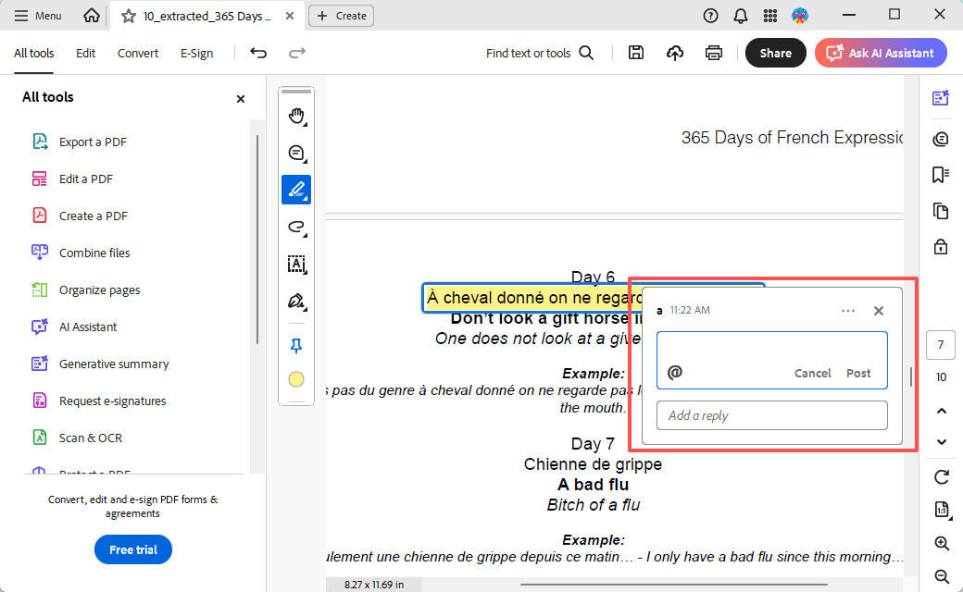The height and width of the screenshot is (592, 963).
Task: Select the Add Text Box tool
Action: [x=296, y=265]
